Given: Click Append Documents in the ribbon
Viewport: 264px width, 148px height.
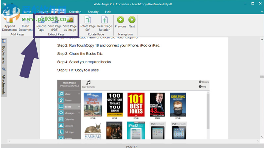Looking at the screenshot, I should pos(10,23).
